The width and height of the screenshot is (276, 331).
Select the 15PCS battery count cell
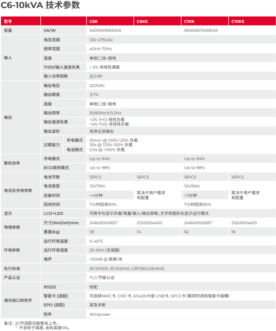(x=95, y=177)
